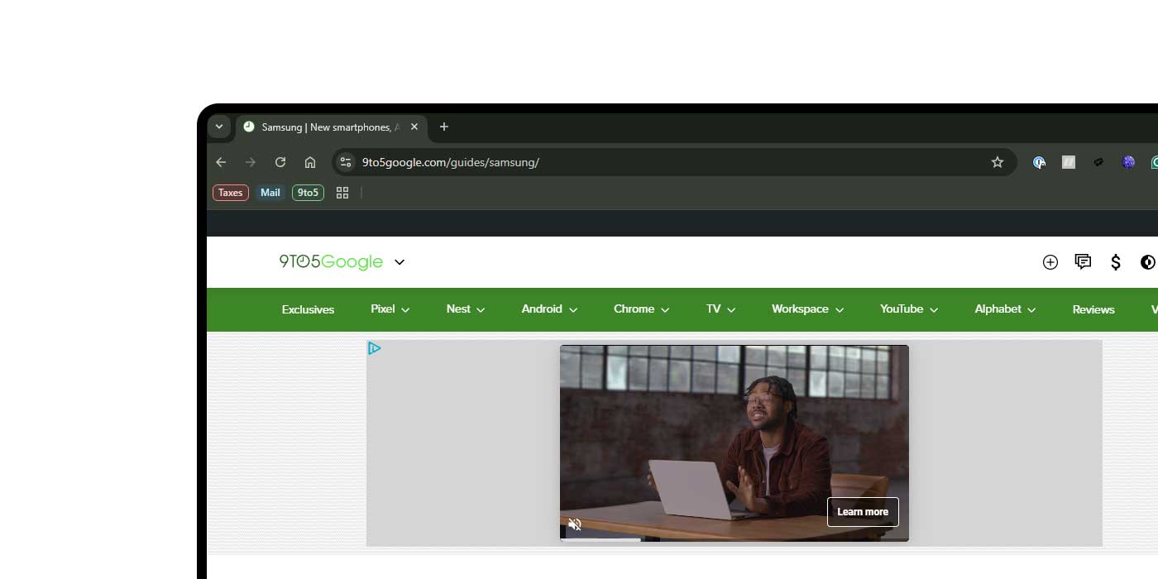Open the Exclusives nav section
The height and width of the screenshot is (579, 1158).
click(x=308, y=309)
